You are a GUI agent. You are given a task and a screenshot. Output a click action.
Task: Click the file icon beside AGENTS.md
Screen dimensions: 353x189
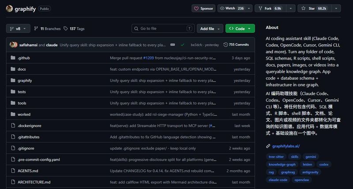tap(13, 170)
